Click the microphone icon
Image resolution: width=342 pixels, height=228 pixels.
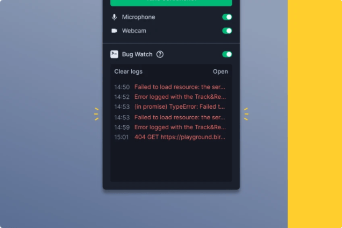click(x=115, y=17)
